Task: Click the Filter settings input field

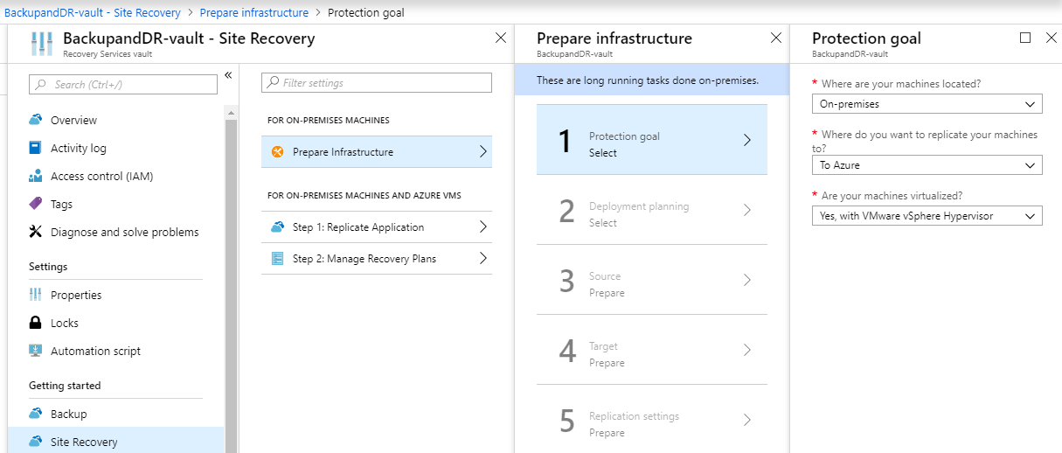Action: point(377,83)
